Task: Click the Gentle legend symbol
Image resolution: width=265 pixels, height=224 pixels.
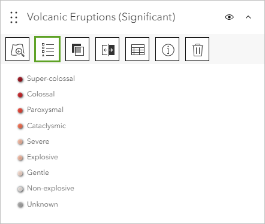Action: coord(20,173)
